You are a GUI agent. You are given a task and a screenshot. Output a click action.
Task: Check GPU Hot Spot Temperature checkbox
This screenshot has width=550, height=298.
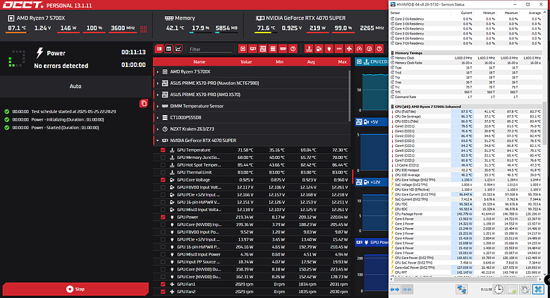[163, 165]
